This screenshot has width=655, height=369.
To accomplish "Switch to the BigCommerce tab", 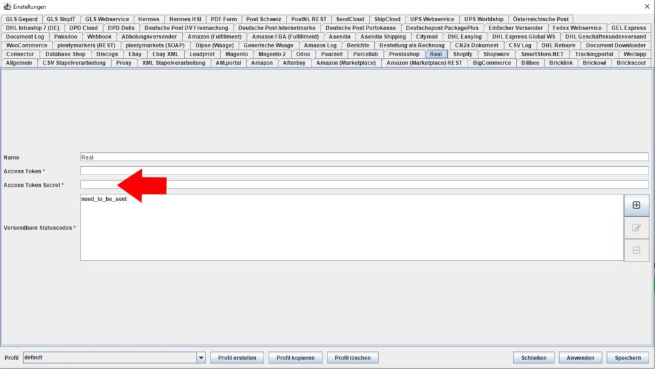I will 492,63.
